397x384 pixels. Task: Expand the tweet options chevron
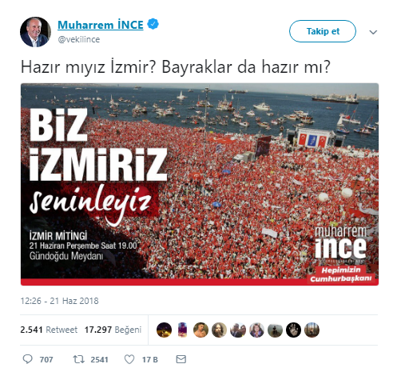[x=373, y=32]
